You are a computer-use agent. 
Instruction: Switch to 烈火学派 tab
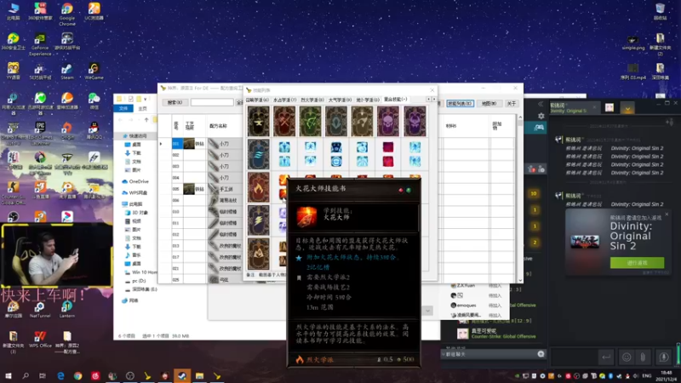point(312,100)
